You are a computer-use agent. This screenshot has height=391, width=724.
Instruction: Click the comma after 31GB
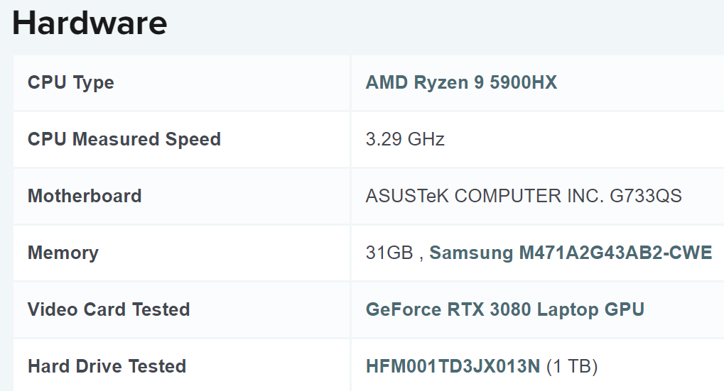click(x=421, y=257)
